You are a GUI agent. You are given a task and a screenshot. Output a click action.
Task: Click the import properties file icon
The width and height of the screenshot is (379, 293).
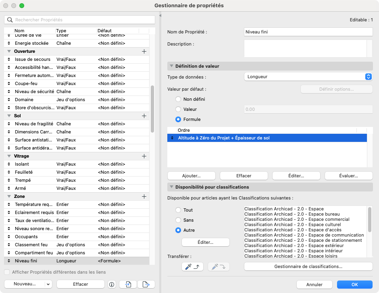tap(128, 284)
